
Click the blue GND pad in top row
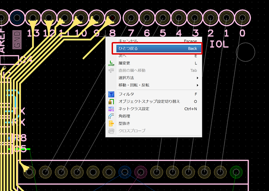click(17, 17)
